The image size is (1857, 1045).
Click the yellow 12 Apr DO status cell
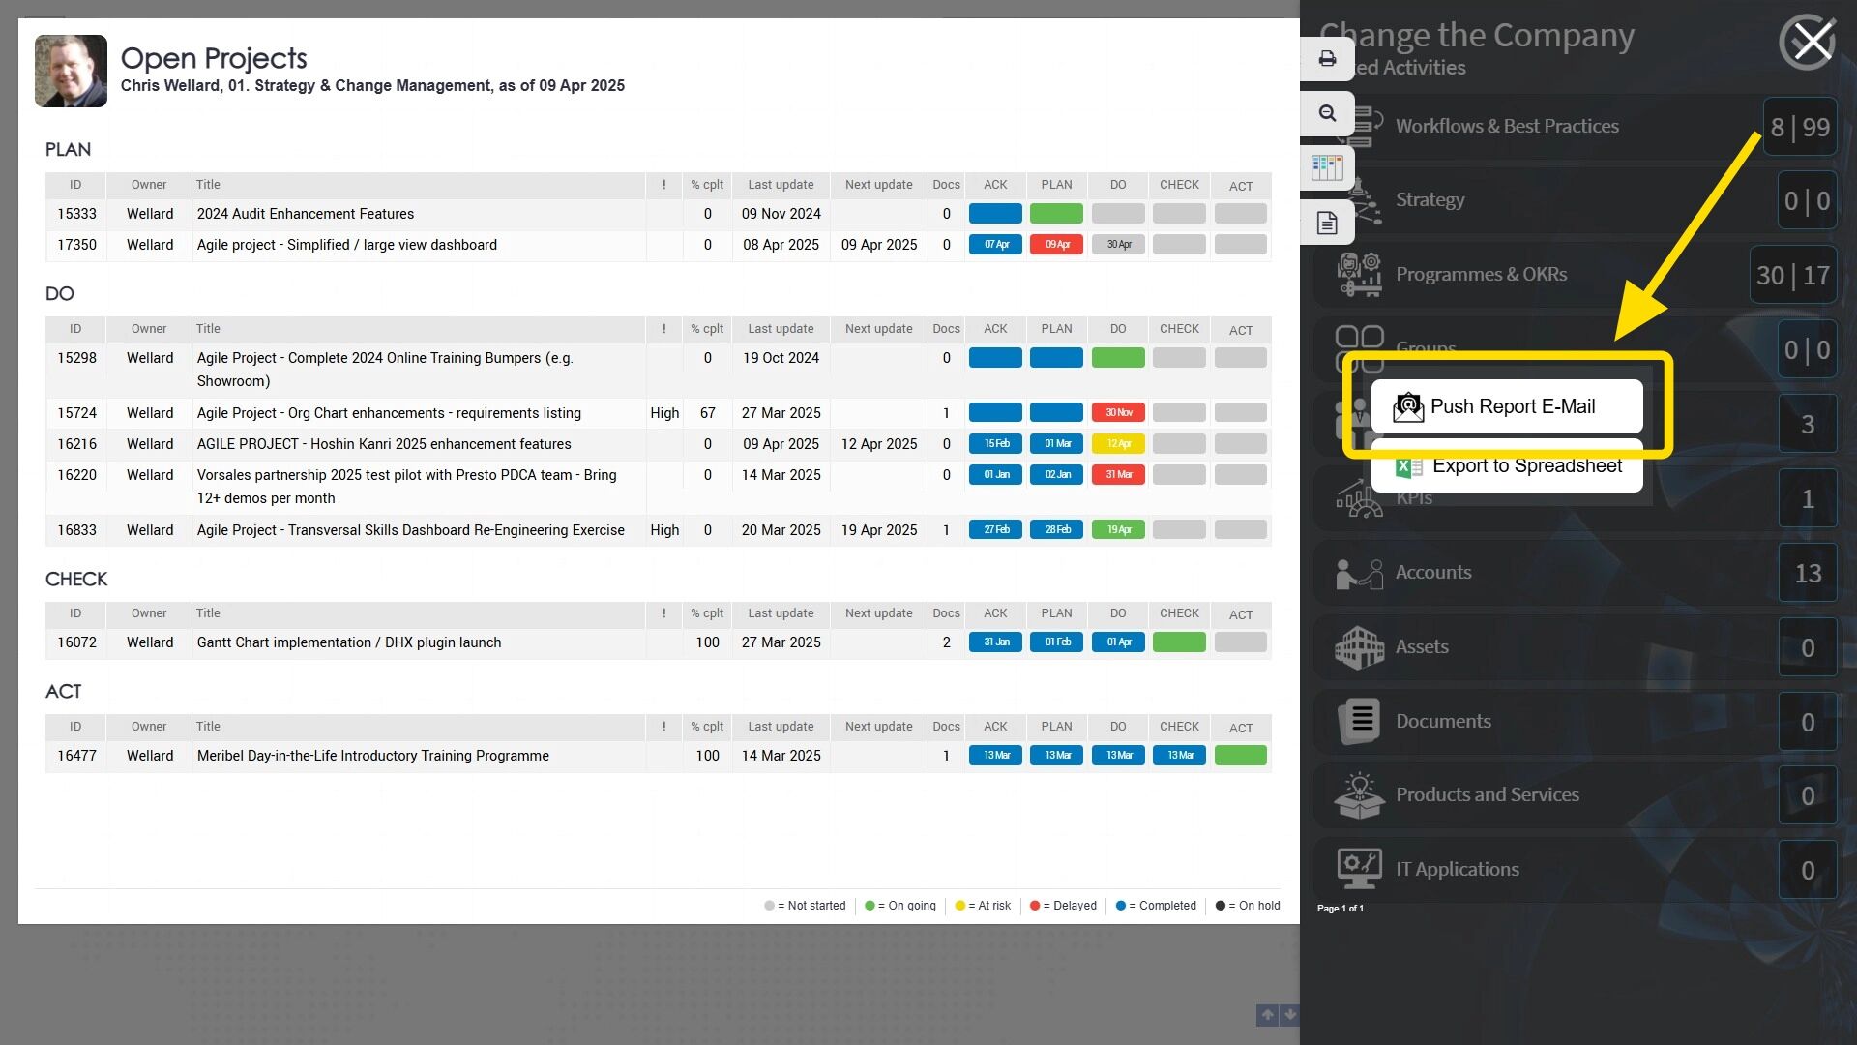coord(1118,444)
